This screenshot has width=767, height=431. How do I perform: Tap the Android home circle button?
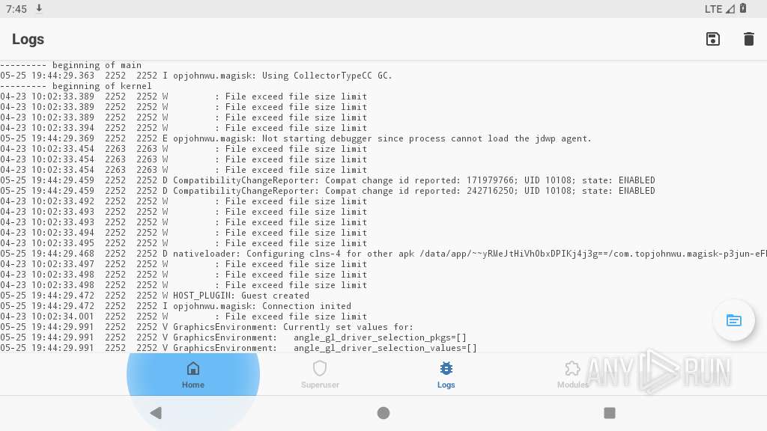coord(383,413)
